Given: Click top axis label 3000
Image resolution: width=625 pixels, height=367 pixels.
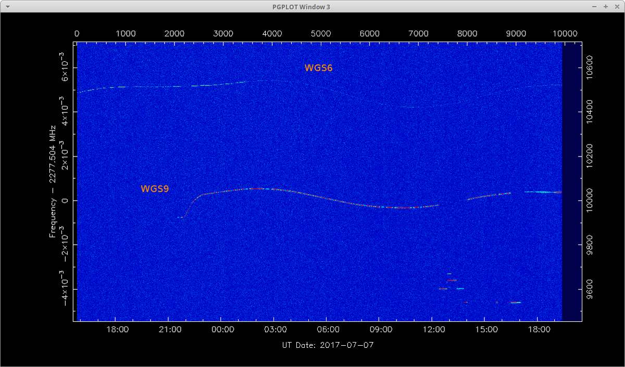Looking at the screenshot, I should coord(223,33).
